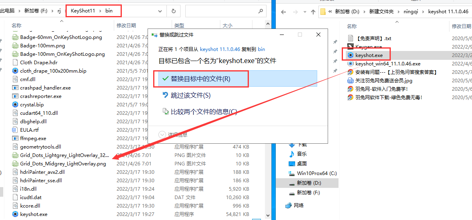This screenshot has height=220, width=472.
Task: Select Badge-60mm_OnKeyShotLogo.png icon
Action: coord(15,38)
